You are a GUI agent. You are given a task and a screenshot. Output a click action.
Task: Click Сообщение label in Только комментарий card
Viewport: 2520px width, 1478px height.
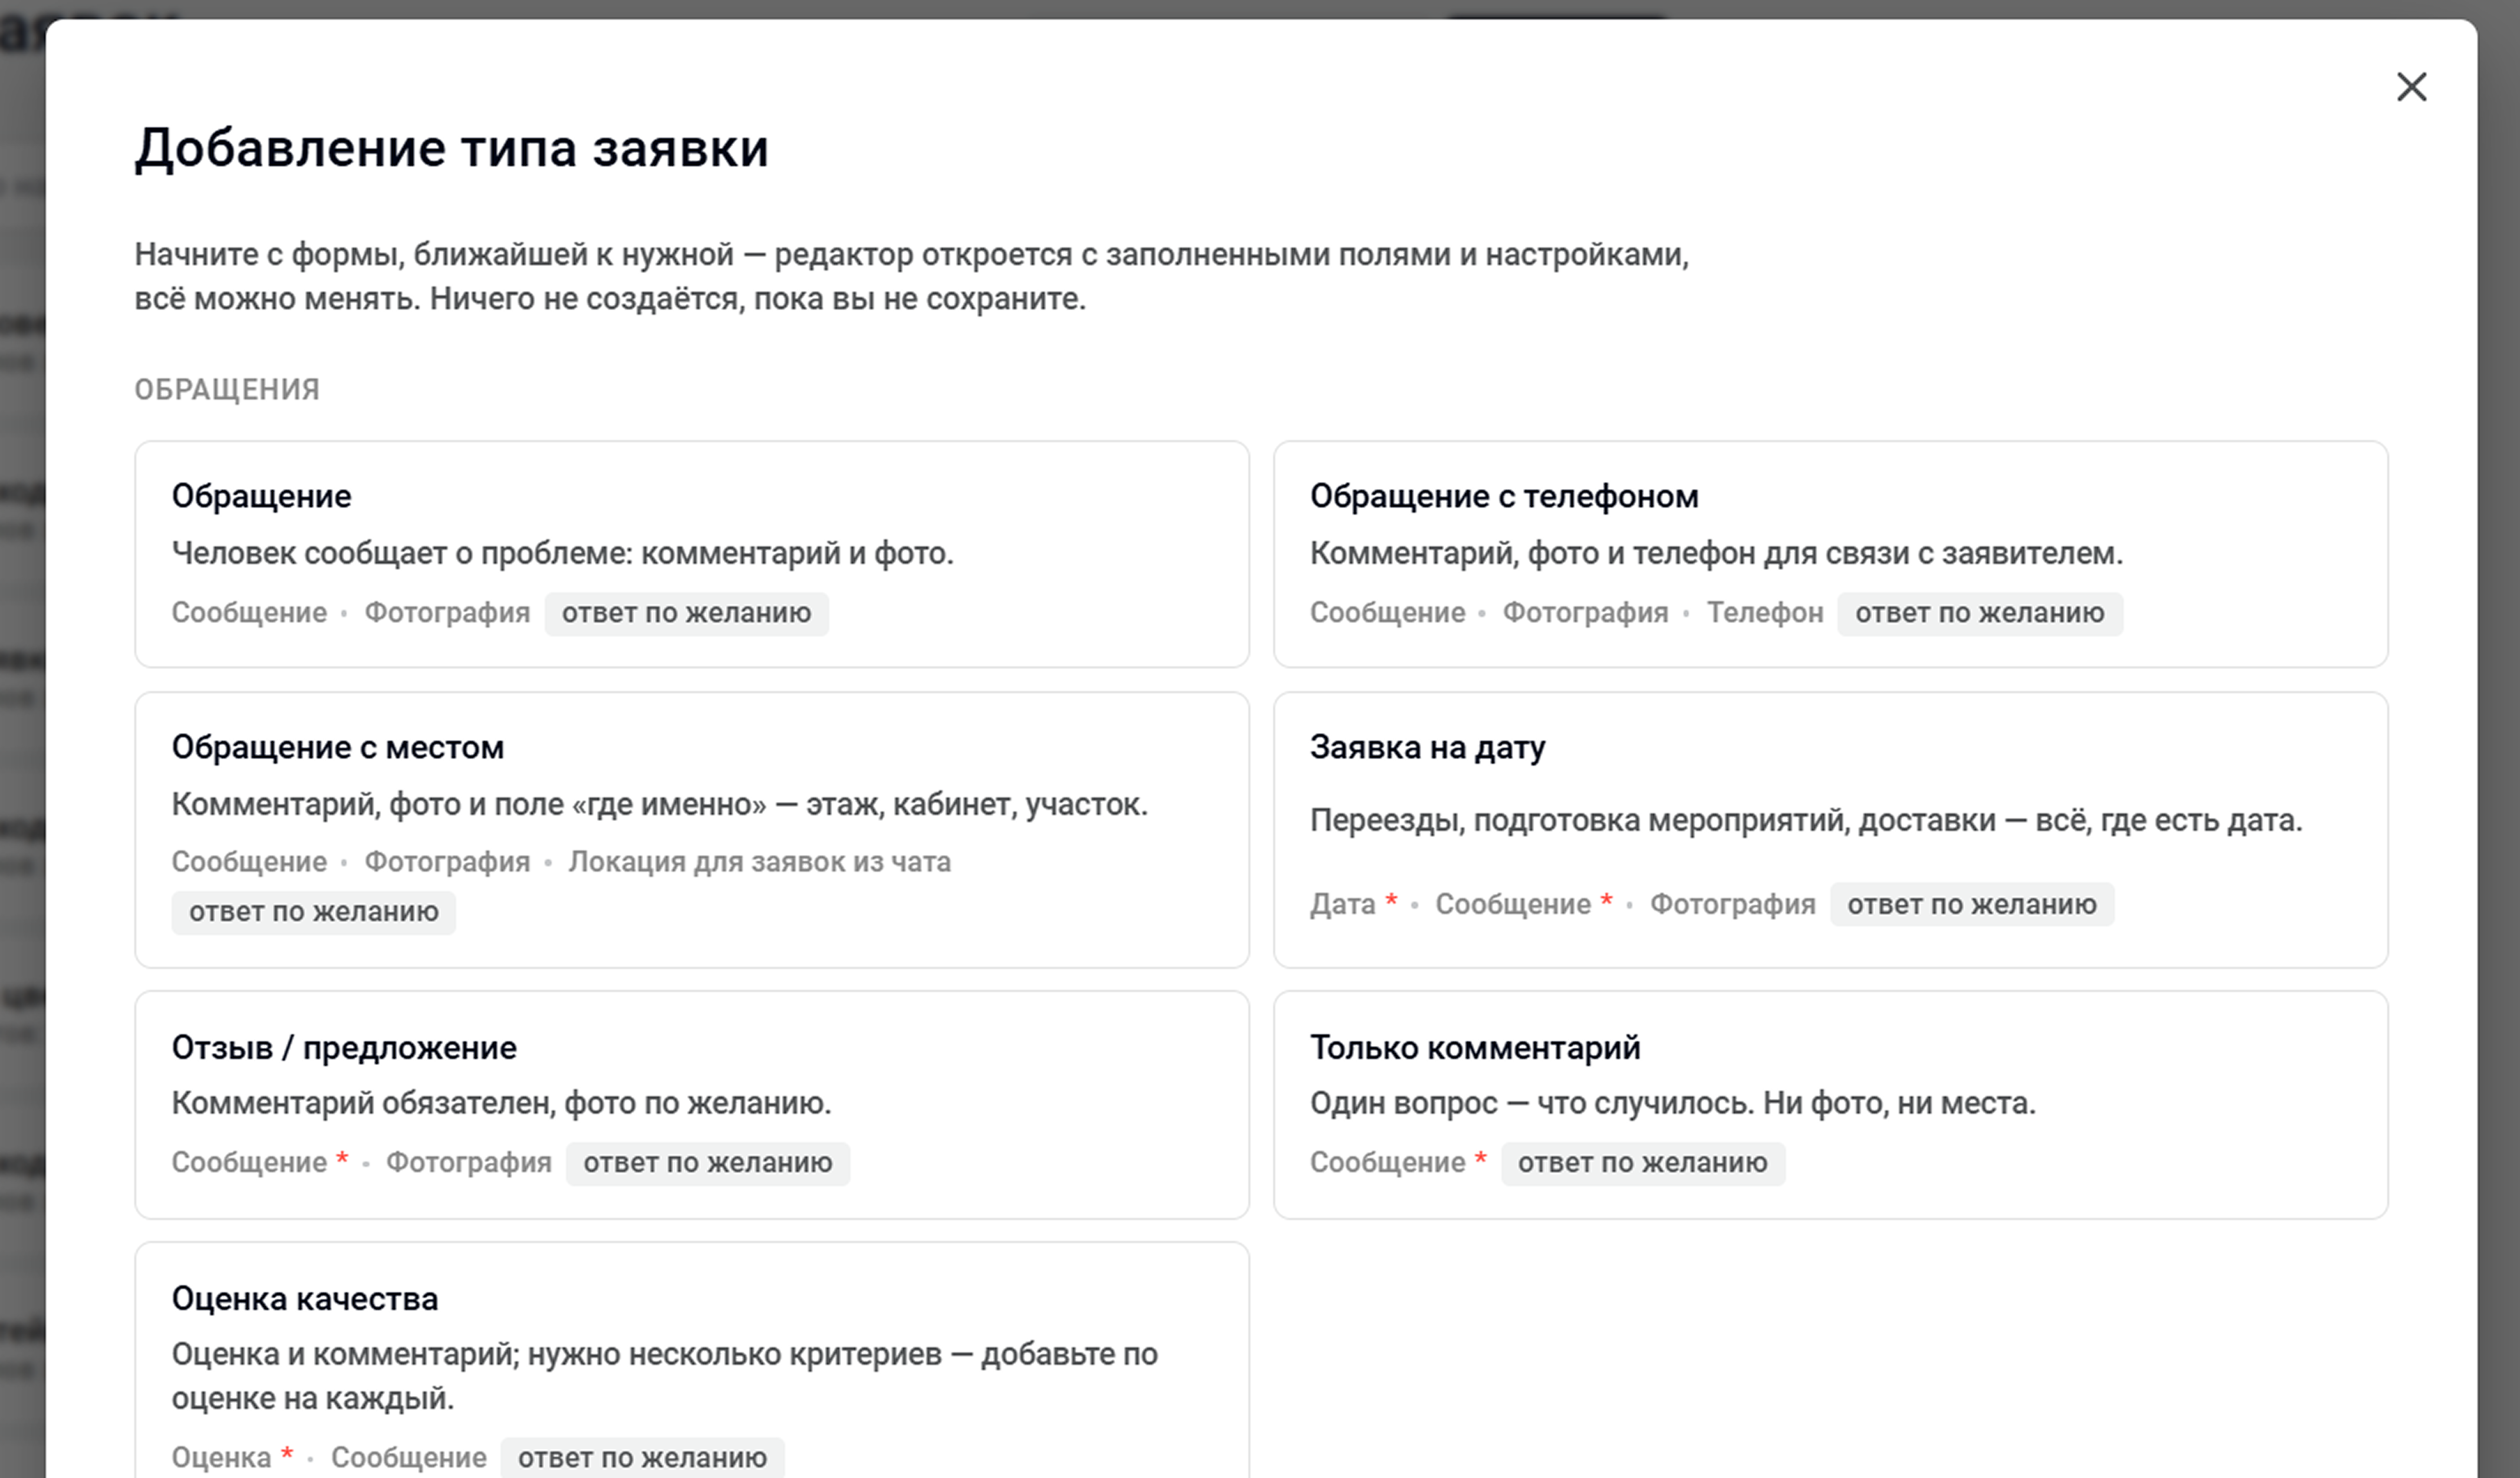(1387, 1163)
